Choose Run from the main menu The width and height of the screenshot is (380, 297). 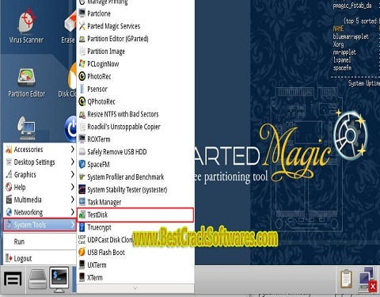coord(40,242)
